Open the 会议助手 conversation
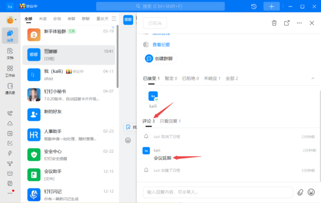 tap(69, 175)
